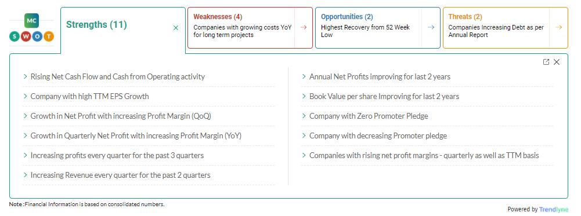Image resolution: width=581 pixels, height=216 pixels.
Task: Close the strengths detail panel
Action: [557, 62]
